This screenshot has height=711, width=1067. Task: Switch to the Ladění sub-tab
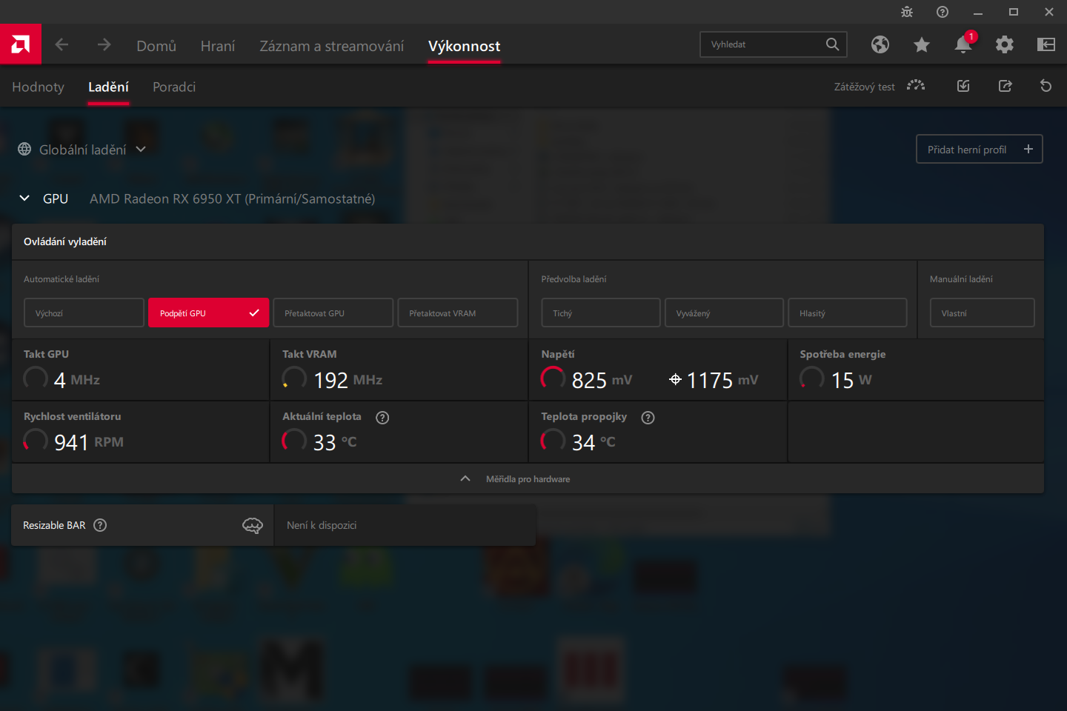108,87
